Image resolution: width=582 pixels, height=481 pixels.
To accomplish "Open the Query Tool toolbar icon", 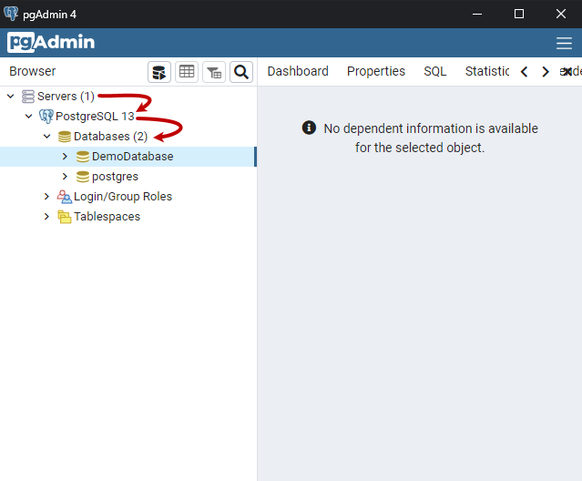I will click(x=159, y=72).
